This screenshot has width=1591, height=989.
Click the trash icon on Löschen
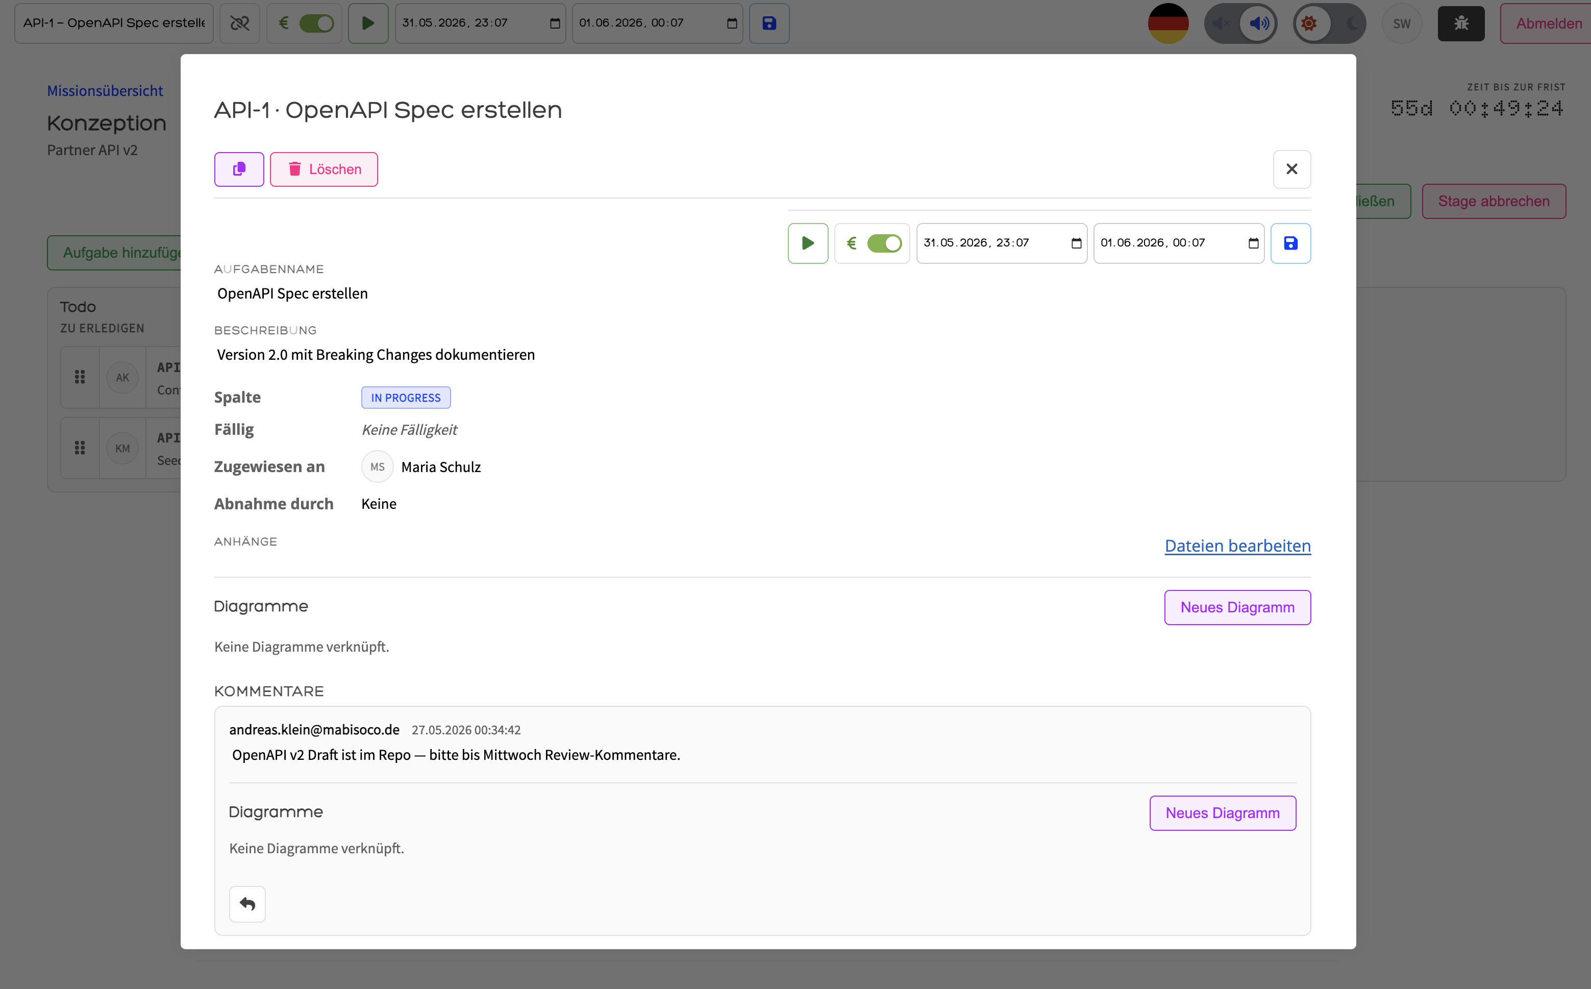(x=295, y=169)
